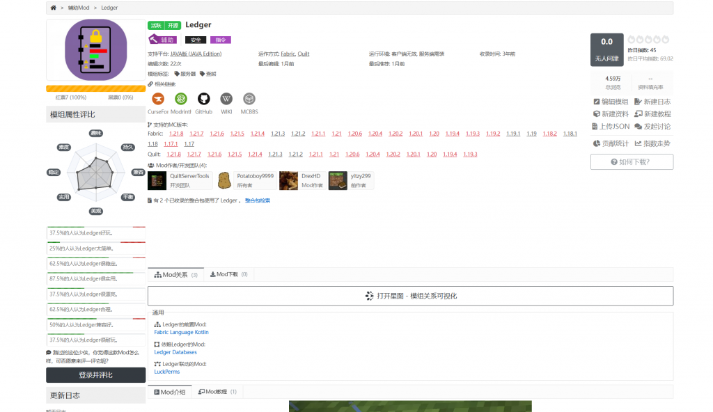Open Modrinth link icon
This screenshot has width=713, height=412.
point(181,99)
